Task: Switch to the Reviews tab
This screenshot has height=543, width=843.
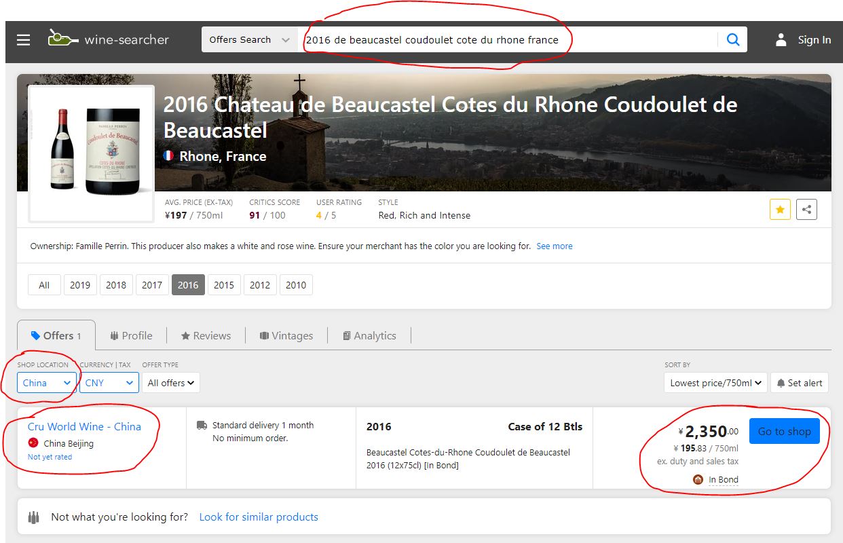Action: (206, 335)
